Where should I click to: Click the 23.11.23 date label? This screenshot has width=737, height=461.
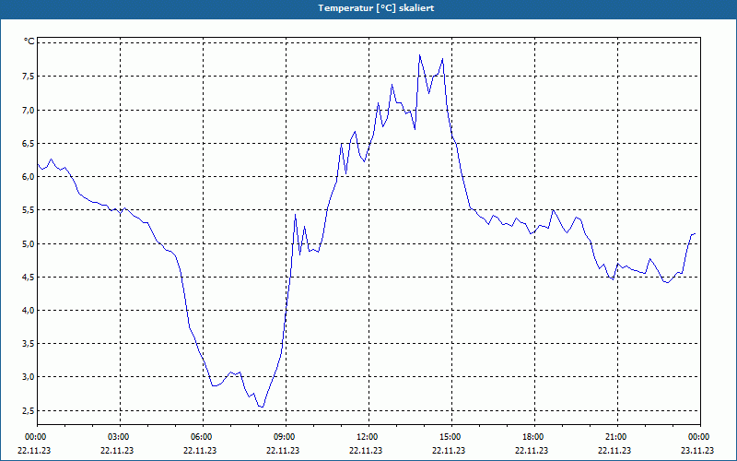(697, 450)
